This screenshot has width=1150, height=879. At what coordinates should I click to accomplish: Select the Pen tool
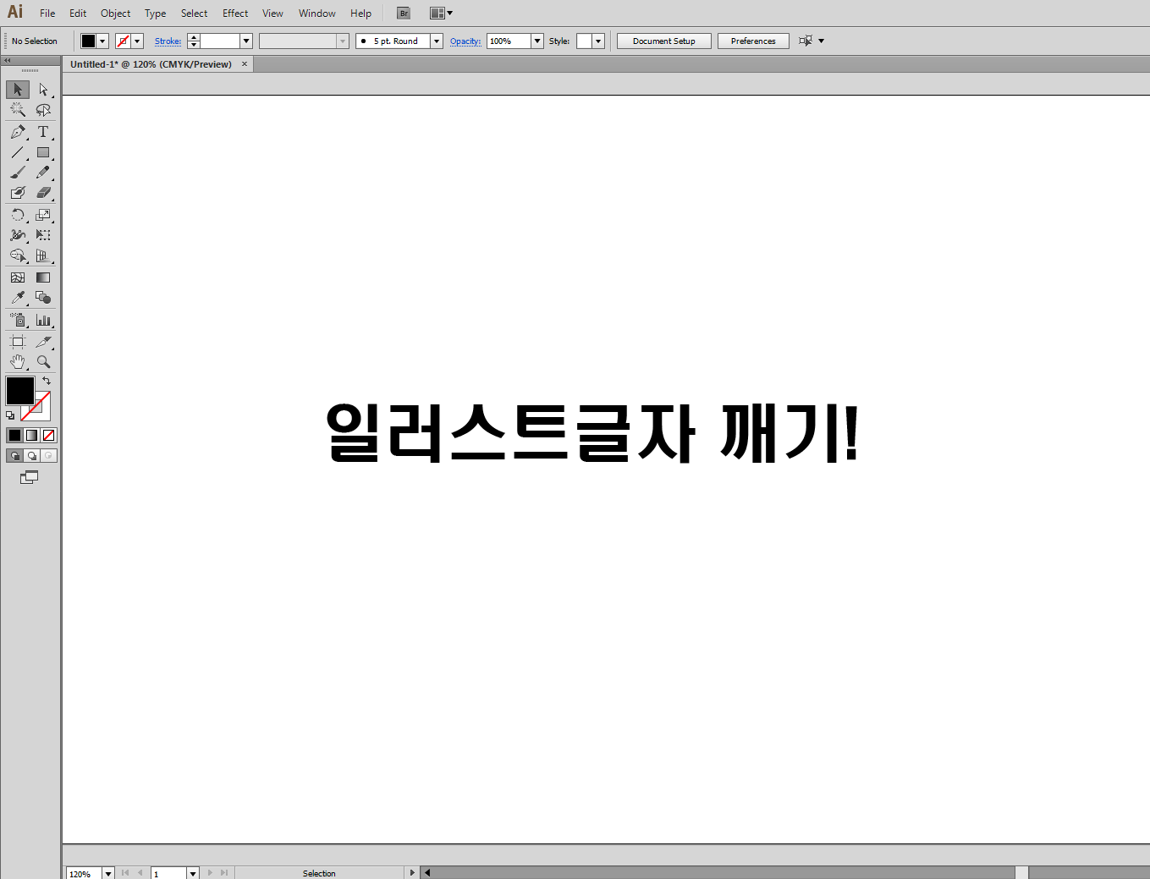(18, 132)
